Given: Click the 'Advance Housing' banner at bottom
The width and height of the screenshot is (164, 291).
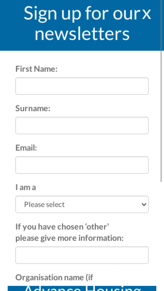Looking at the screenshot, I should tap(82, 289).
